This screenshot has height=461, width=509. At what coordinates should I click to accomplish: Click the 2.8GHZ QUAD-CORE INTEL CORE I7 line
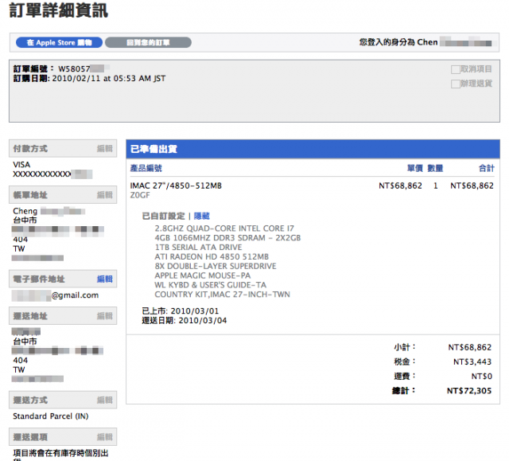[x=224, y=229]
